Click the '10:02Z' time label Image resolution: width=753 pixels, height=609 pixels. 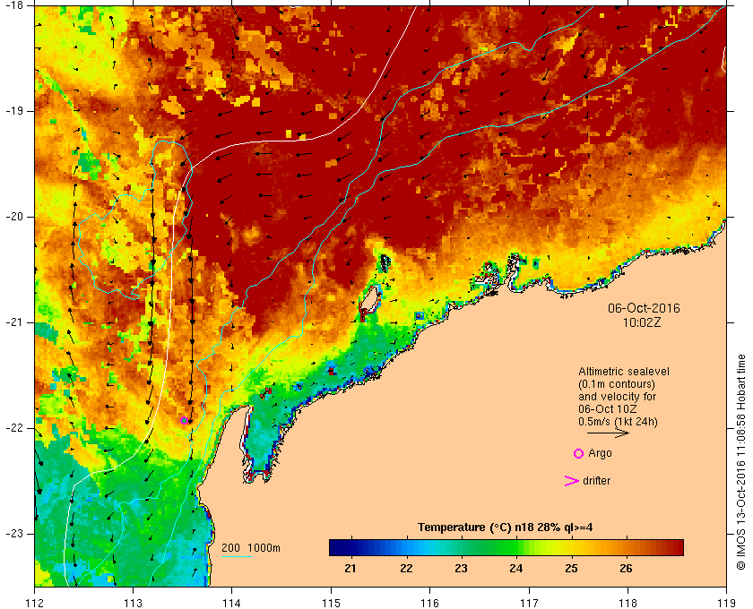pos(642,323)
